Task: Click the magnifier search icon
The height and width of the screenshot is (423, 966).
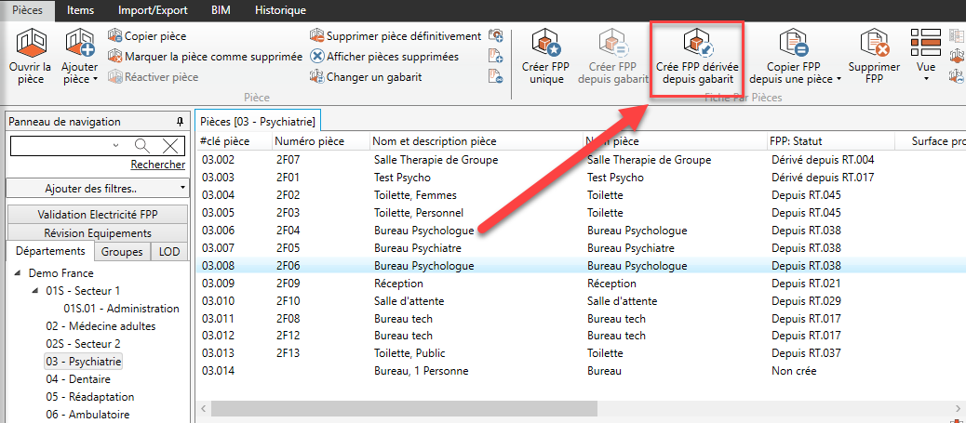Action: [x=141, y=145]
